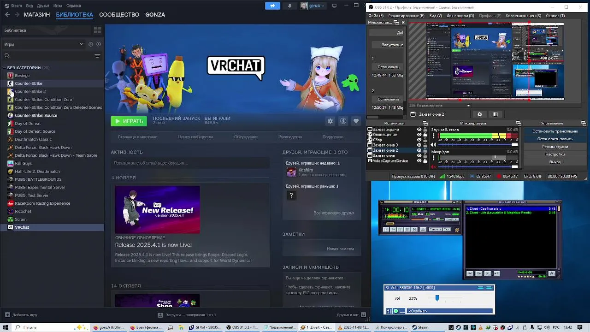Unlock the Оповещение source
The height and width of the screenshot is (332, 590).
pyautogui.click(x=425, y=135)
